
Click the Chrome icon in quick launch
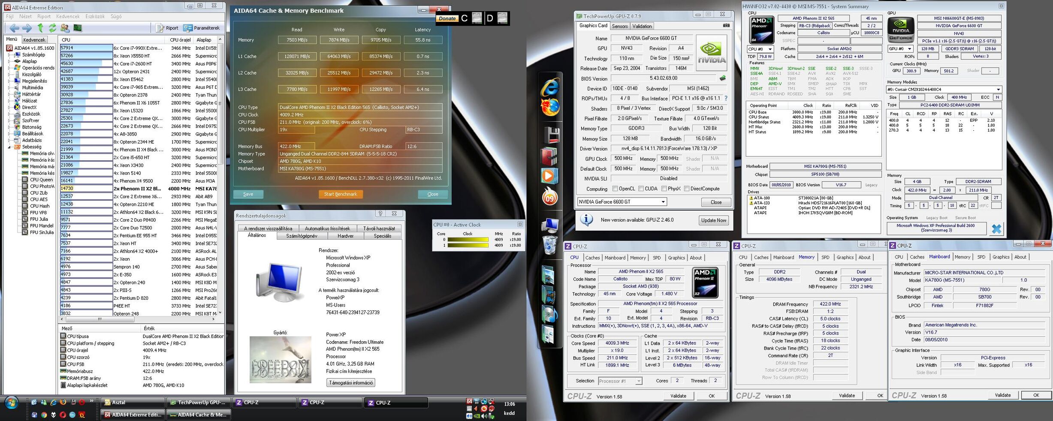[44, 415]
